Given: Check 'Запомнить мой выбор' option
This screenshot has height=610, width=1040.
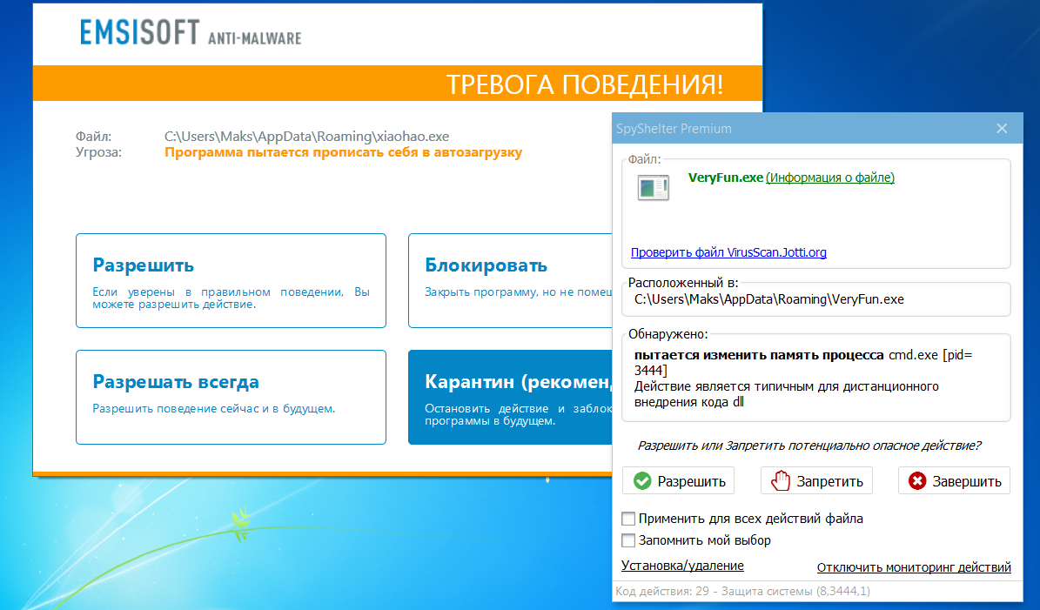Looking at the screenshot, I should point(628,540).
